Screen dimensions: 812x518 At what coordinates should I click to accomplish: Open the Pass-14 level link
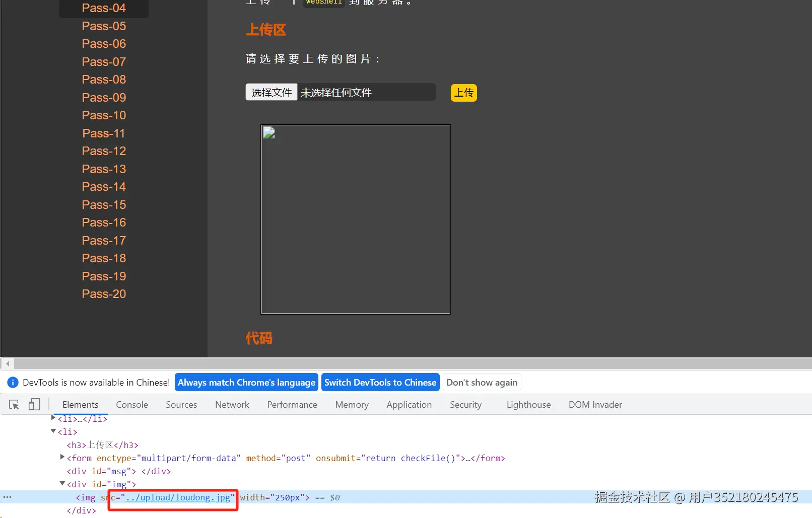pos(104,187)
